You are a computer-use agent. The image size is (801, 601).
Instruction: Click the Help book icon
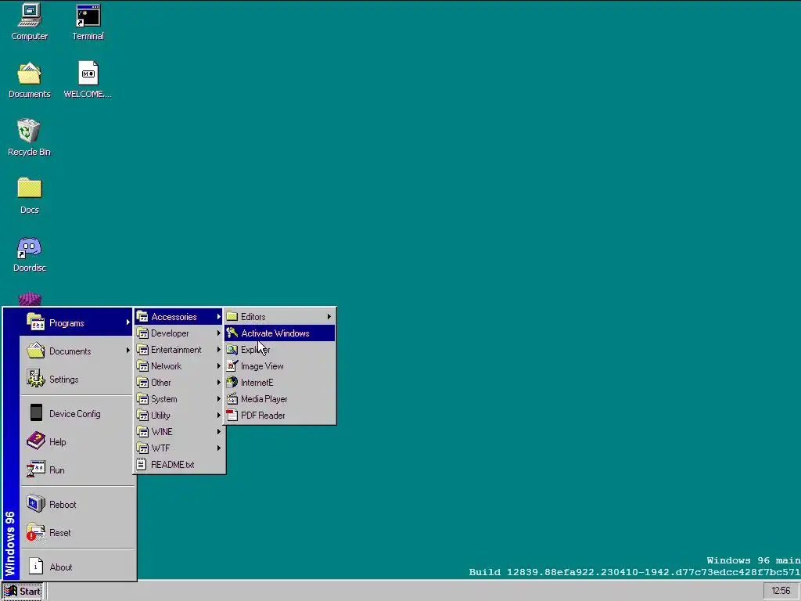[36, 441]
